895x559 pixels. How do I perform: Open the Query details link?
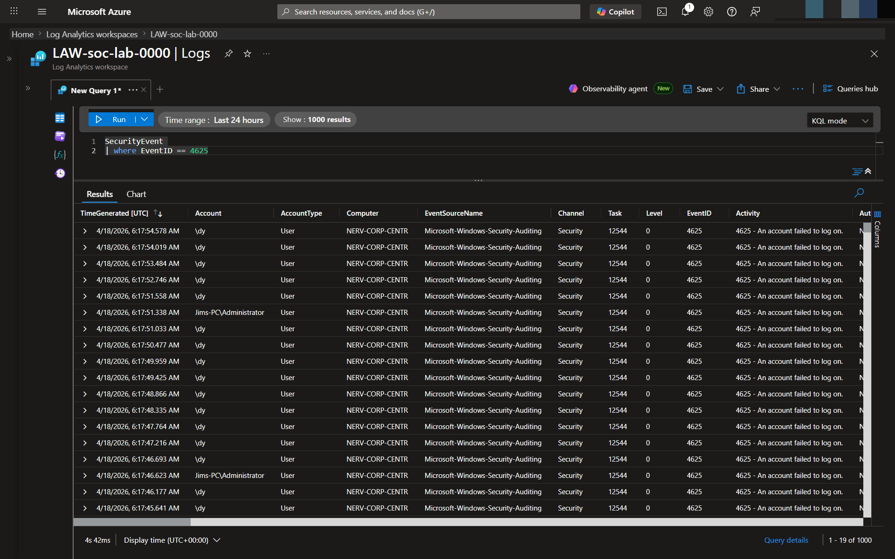[x=786, y=540]
